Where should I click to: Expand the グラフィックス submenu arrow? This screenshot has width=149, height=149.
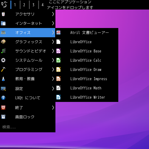coord(53,42)
